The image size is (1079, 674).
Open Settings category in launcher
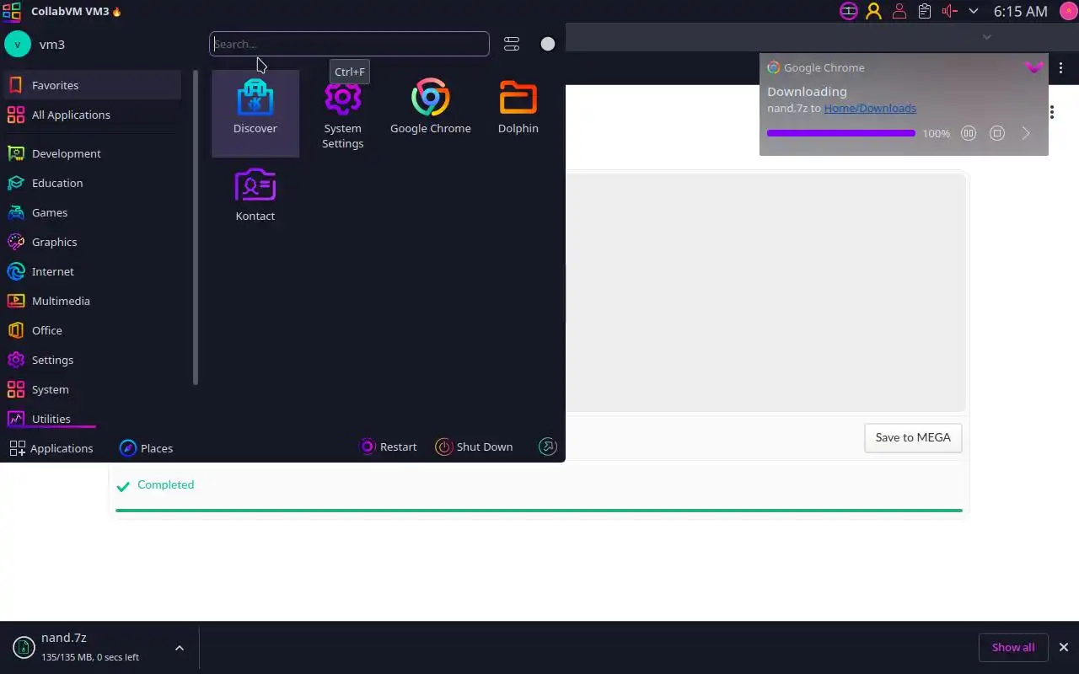click(91, 360)
